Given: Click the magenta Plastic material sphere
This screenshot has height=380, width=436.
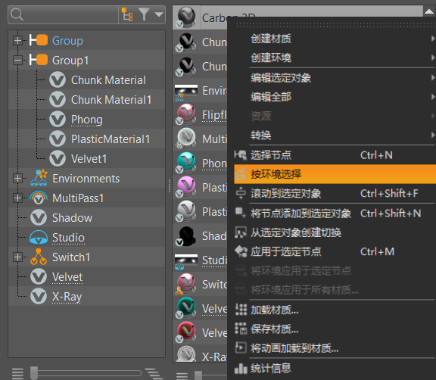Looking at the screenshot, I should coord(186,187).
